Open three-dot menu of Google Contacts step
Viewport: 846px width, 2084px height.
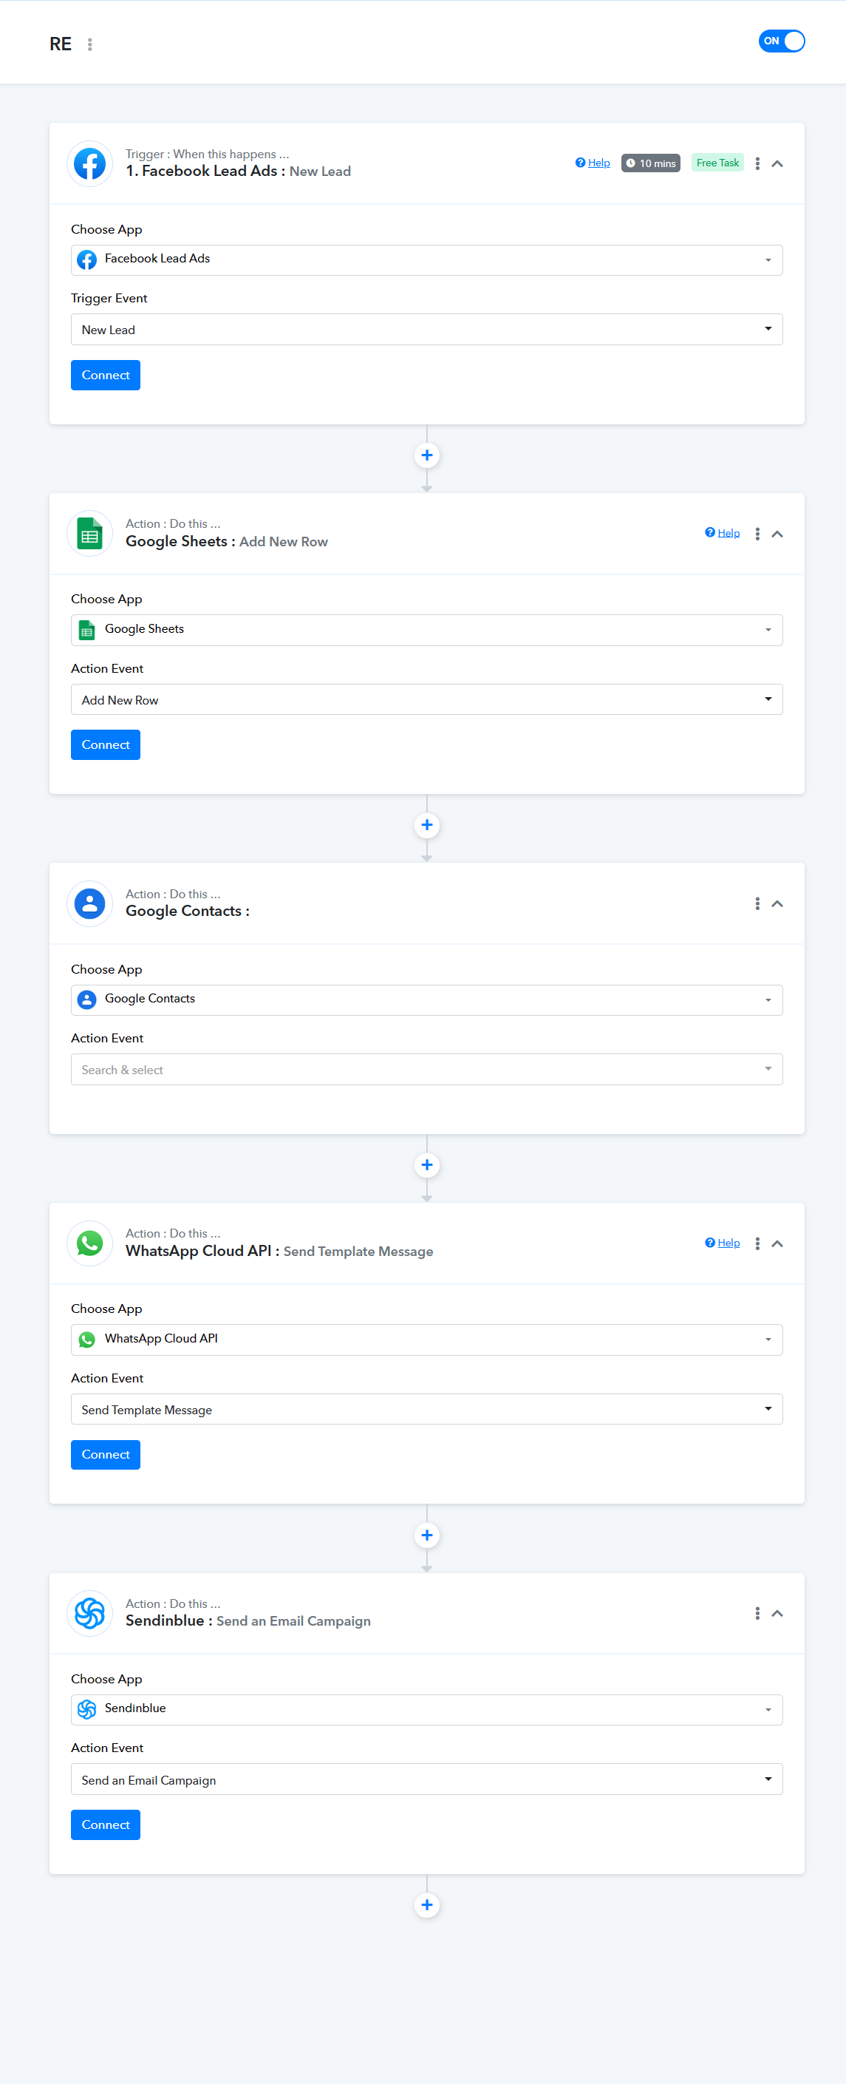coord(757,903)
